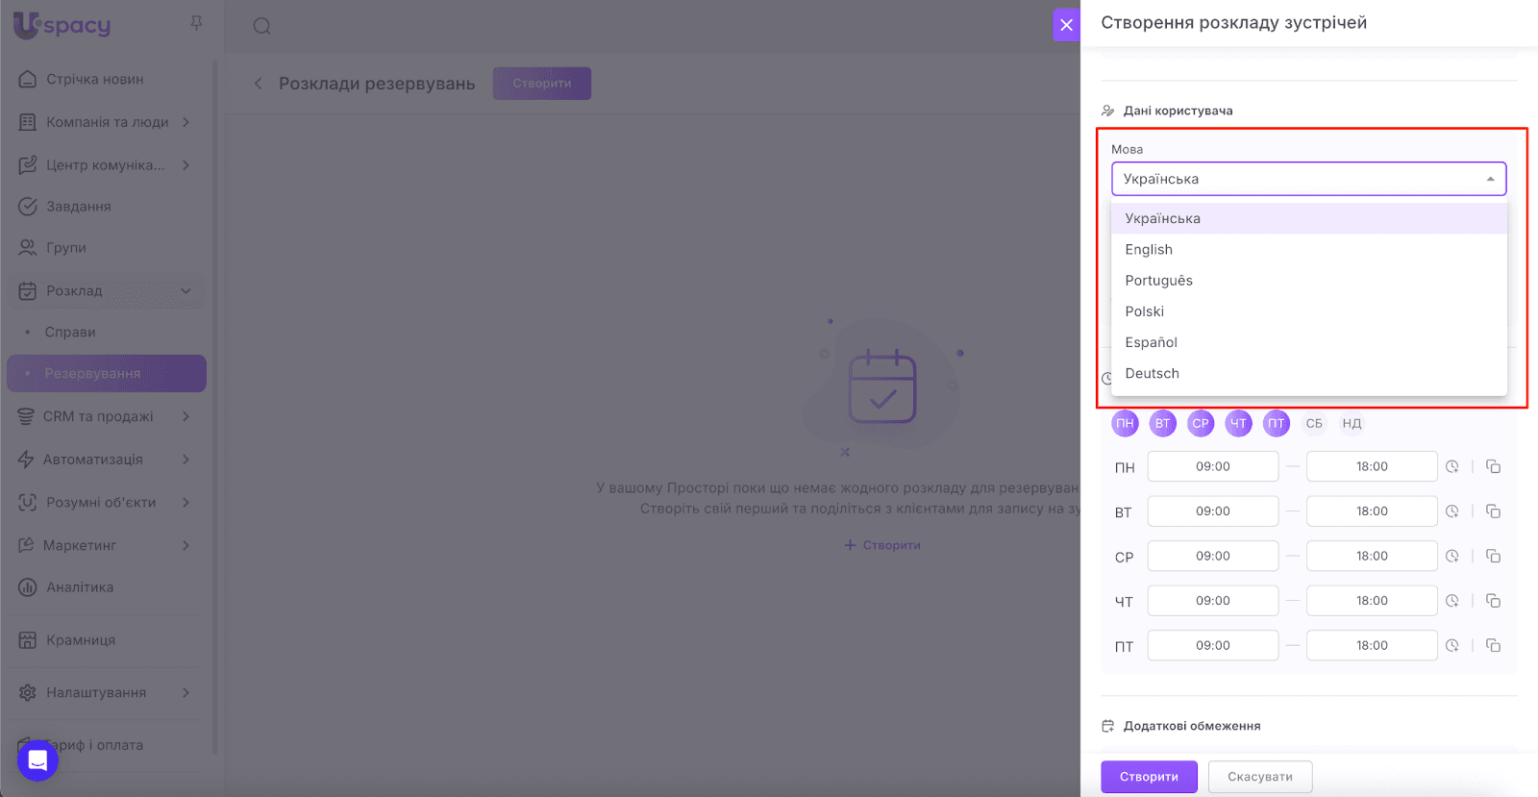This screenshot has height=797, width=1538.
Task: Expand the Центр комуніка... submenu
Action: tap(186, 164)
